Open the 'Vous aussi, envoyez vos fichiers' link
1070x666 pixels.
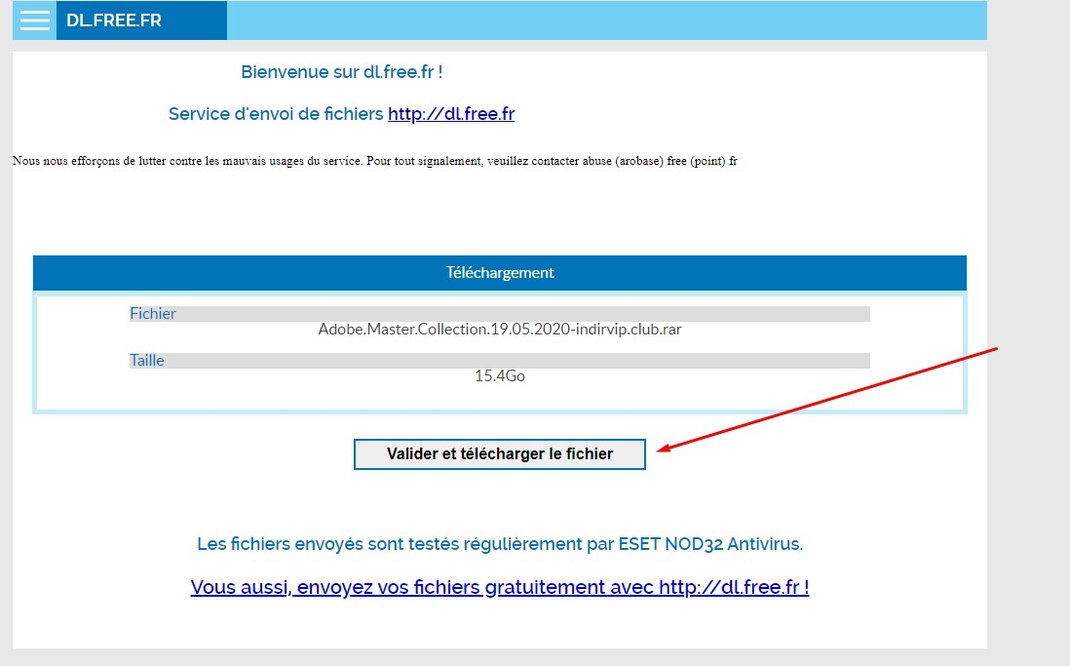click(x=499, y=587)
